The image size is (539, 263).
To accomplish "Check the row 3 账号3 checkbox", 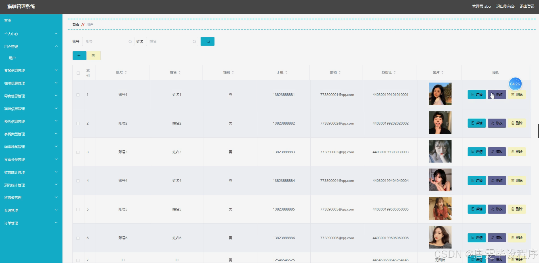I will [78, 152].
